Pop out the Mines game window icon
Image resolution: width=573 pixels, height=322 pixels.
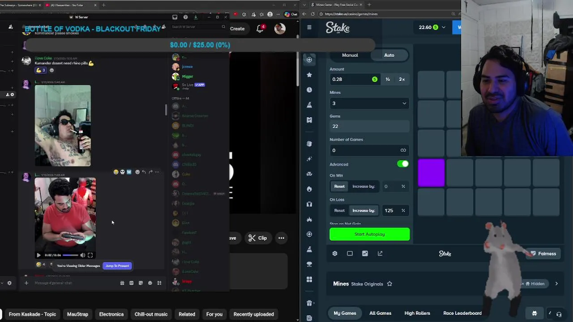tap(380, 254)
